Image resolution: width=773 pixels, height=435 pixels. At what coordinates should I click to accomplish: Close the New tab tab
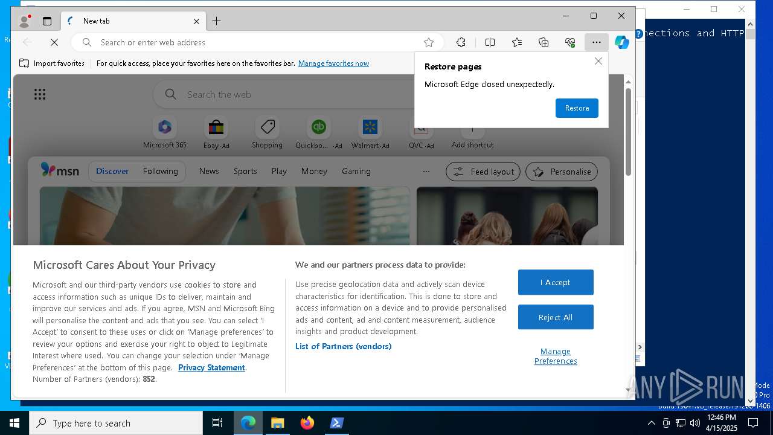[196, 21]
